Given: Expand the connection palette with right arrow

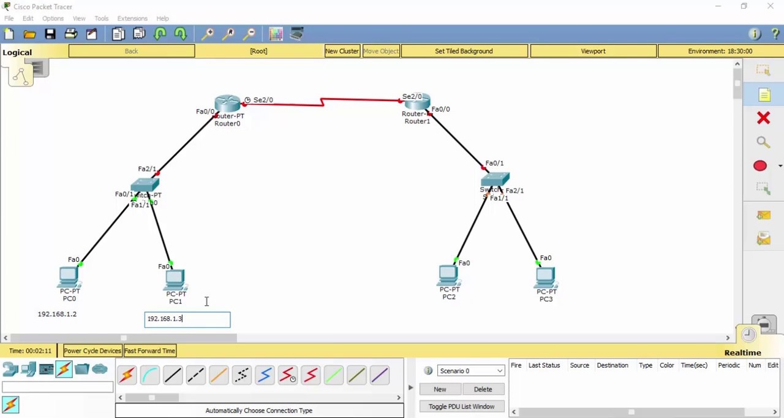Looking at the screenshot, I should pos(399,397).
